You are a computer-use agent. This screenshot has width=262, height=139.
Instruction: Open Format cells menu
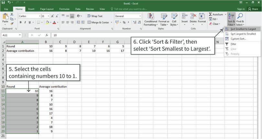coord(202,20)
